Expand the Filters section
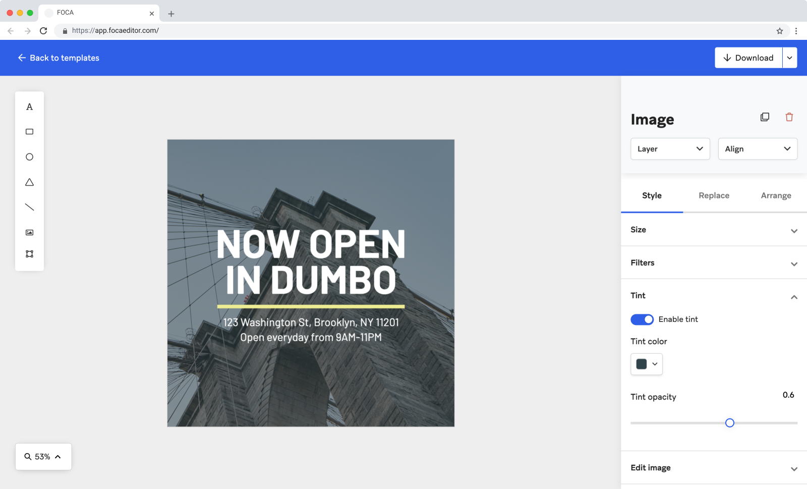The width and height of the screenshot is (807, 489). click(713, 263)
